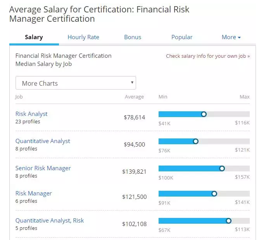Switch to the Salary tab
The height and width of the screenshot is (240, 261).
coord(34,37)
